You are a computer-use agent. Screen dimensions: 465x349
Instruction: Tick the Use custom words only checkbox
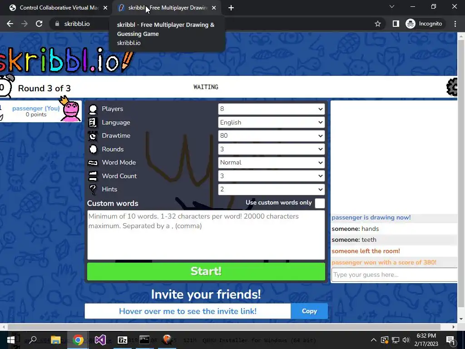pos(320,203)
